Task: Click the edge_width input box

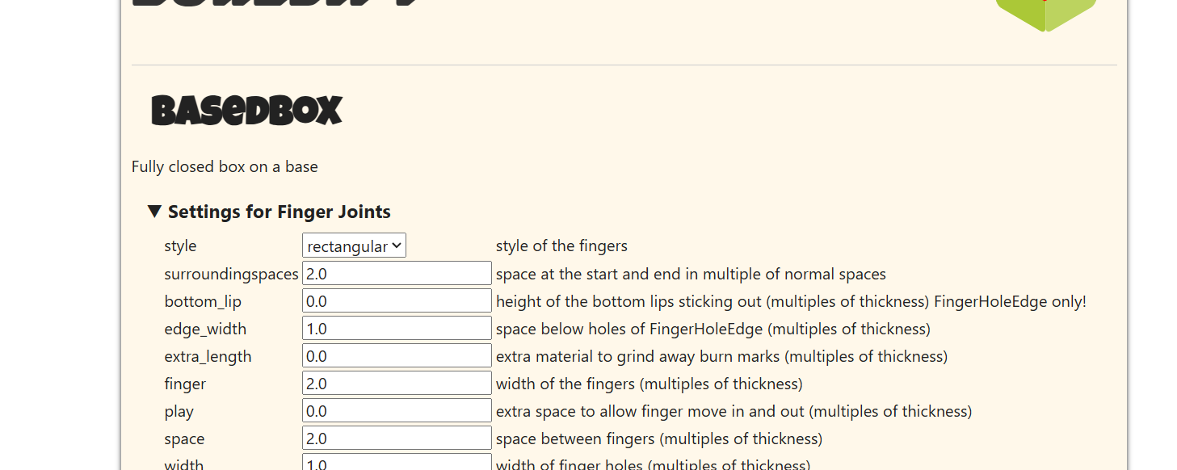Action: [x=397, y=328]
